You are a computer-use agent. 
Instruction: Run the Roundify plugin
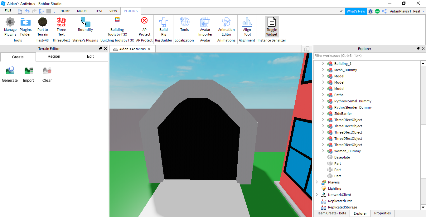[x=85, y=25]
